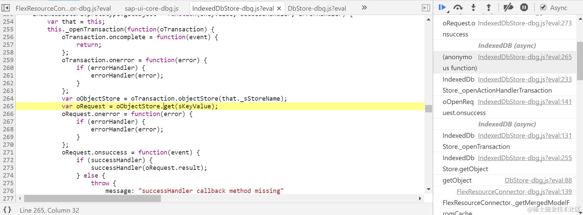583x215 pixels.
Task: Open link FlexResourceConnector-dbg.js?eval:139
Action: (x=514, y=192)
